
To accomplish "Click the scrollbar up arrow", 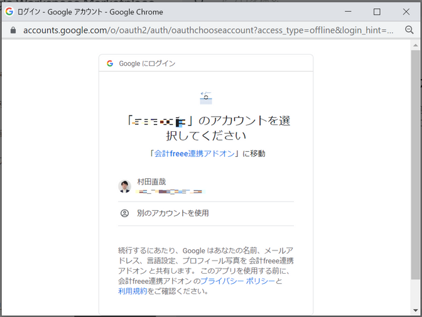I will coord(415,45).
